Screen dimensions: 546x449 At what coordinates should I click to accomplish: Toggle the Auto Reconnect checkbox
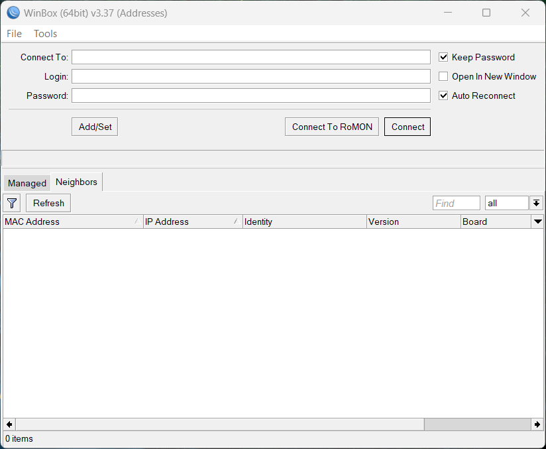pos(443,96)
